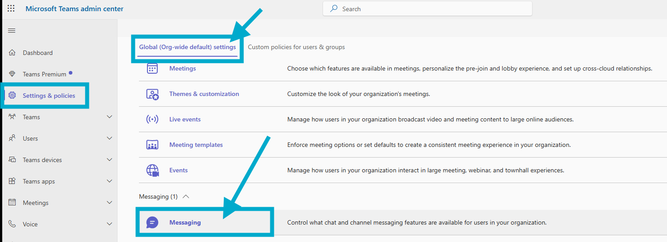Click the Events globe icon
Viewport: 667px width, 242px height.
click(152, 170)
